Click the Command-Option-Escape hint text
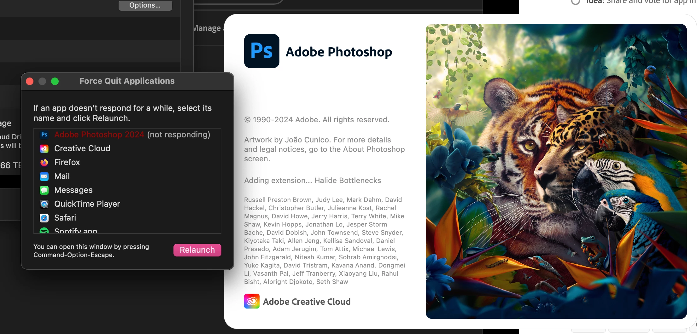 tap(91, 251)
